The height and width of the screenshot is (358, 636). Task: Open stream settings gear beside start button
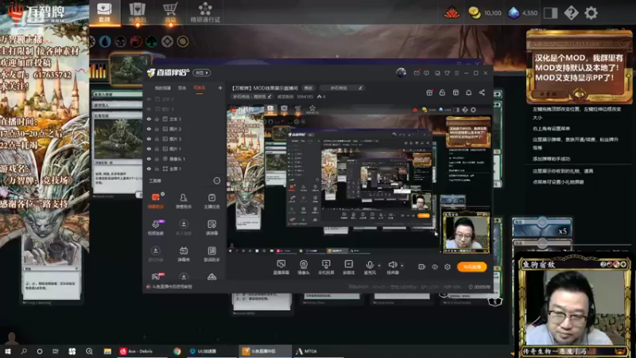pos(448,267)
